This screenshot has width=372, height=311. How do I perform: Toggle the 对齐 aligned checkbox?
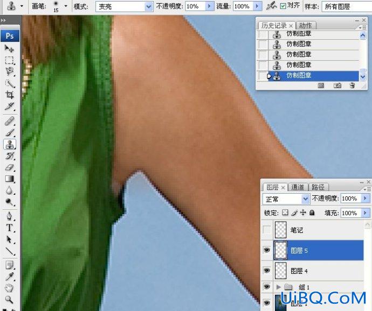pyautogui.click(x=283, y=6)
